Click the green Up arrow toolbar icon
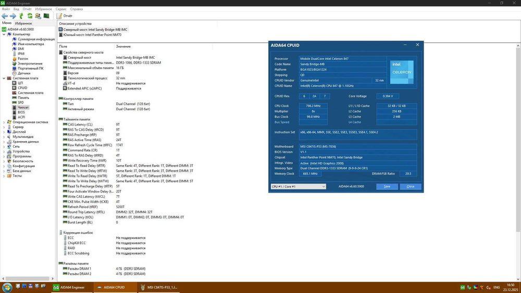This screenshot has width=521, height=293. [21, 16]
